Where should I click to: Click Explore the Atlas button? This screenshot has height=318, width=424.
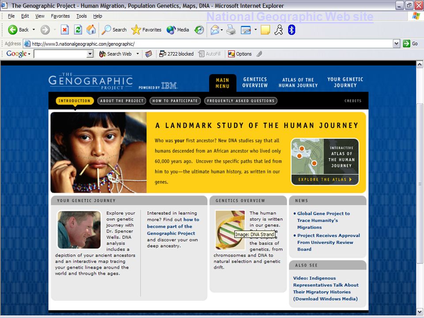[325, 180]
